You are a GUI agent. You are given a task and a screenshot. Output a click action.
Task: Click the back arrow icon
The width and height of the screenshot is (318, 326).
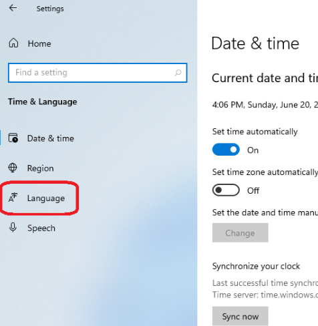pyautogui.click(x=13, y=8)
